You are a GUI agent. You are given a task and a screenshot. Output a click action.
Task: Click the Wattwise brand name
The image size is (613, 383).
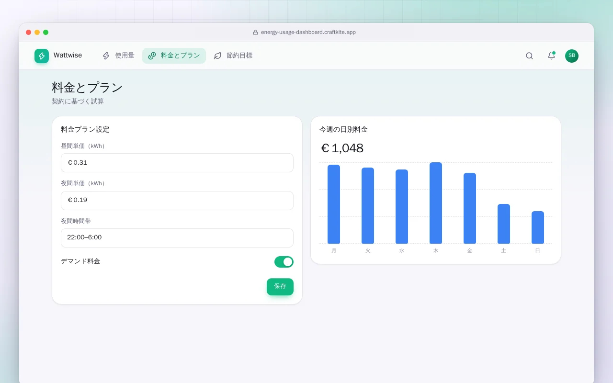[68, 56]
